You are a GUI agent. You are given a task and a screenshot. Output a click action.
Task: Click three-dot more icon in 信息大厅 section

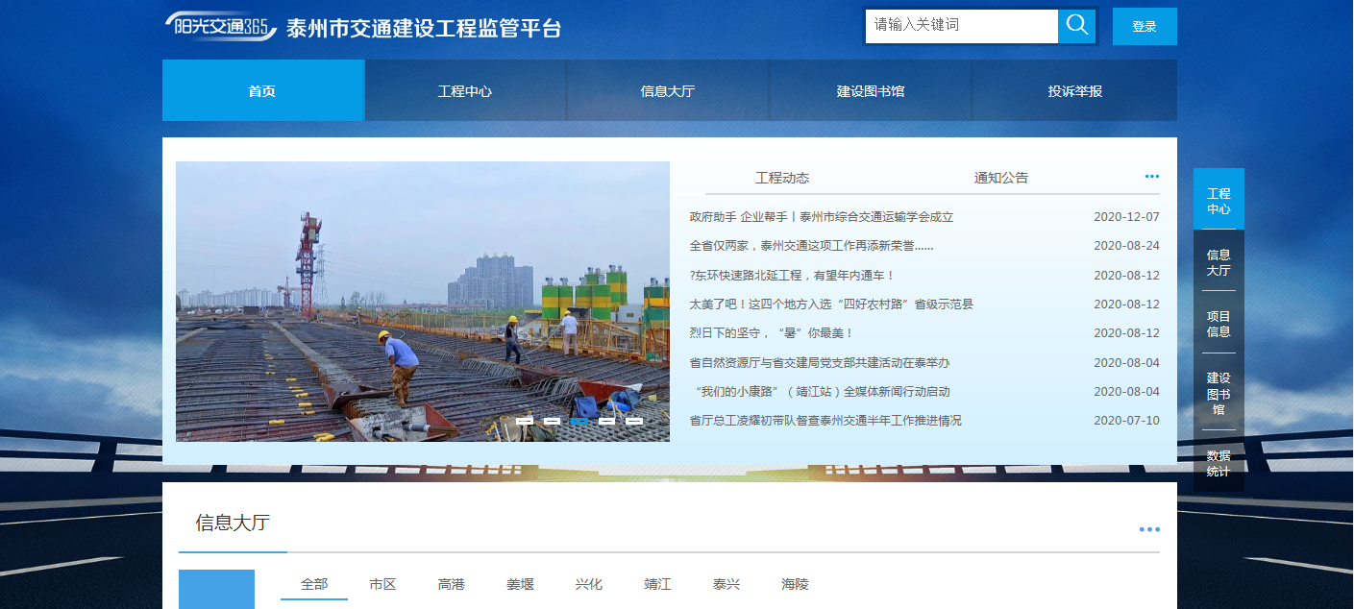(x=1148, y=529)
